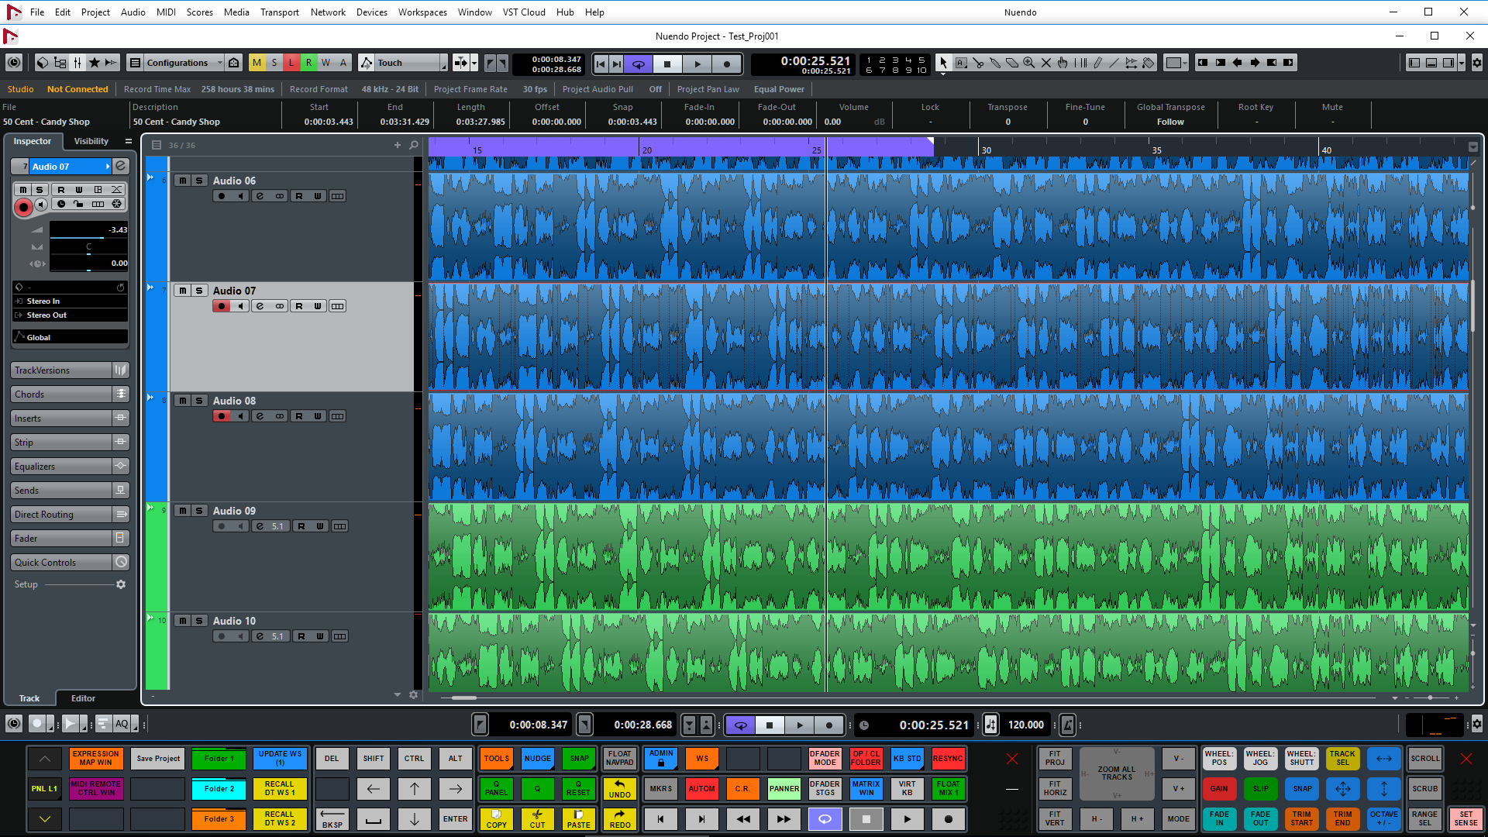This screenshot has height=837, width=1488.
Task: Open the Setup Window Layout gear icon
Action: coord(1476,63)
